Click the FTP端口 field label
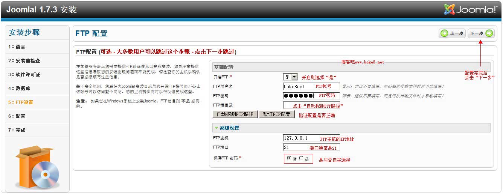503x194 pixels. click(x=221, y=147)
